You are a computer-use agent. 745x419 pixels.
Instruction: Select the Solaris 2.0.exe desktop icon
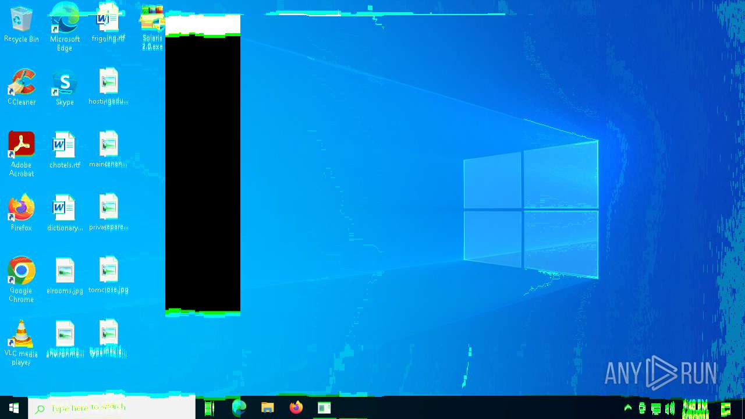152,27
